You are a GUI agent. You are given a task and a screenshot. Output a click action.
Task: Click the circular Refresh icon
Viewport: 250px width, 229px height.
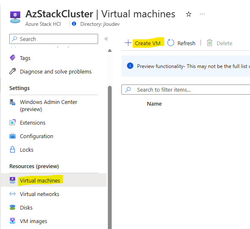pyautogui.click(x=170, y=43)
